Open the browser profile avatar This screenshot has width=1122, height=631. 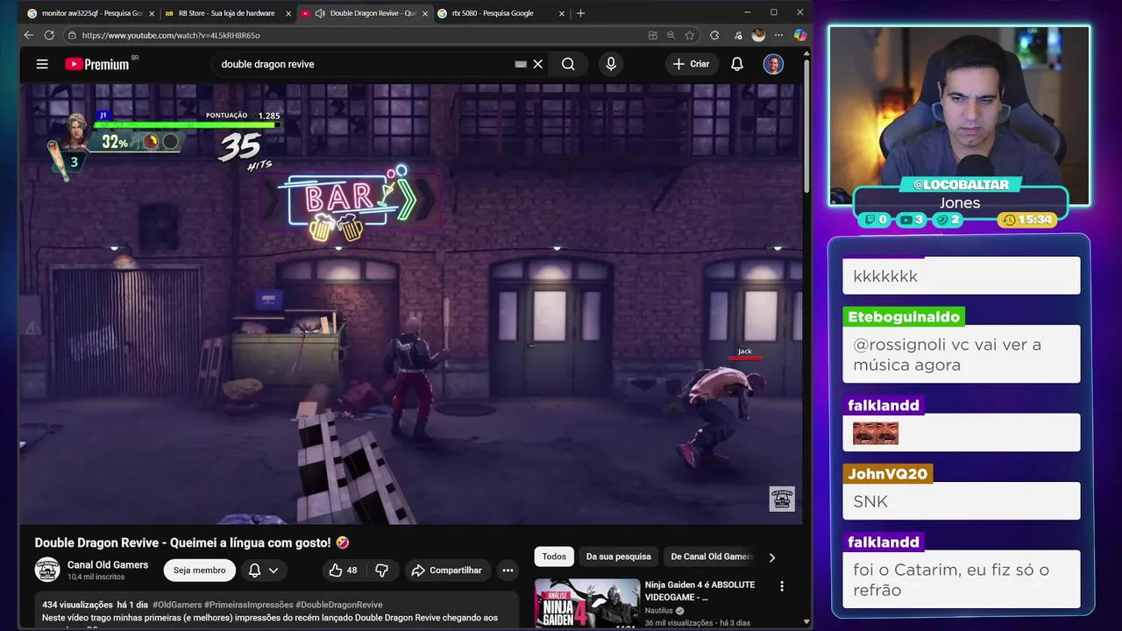(758, 35)
